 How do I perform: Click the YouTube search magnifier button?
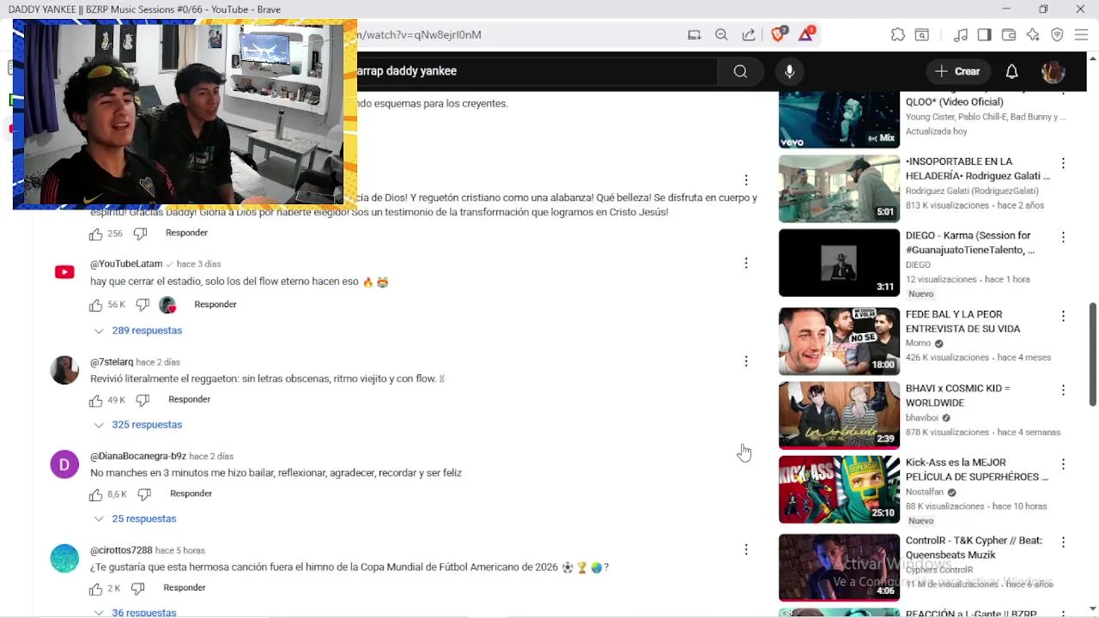pyautogui.click(x=740, y=71)
